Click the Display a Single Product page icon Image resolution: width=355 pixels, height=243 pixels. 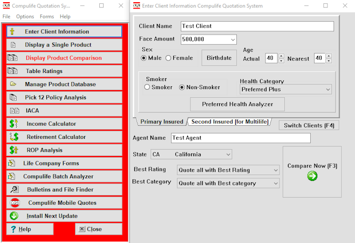(13, 45)
